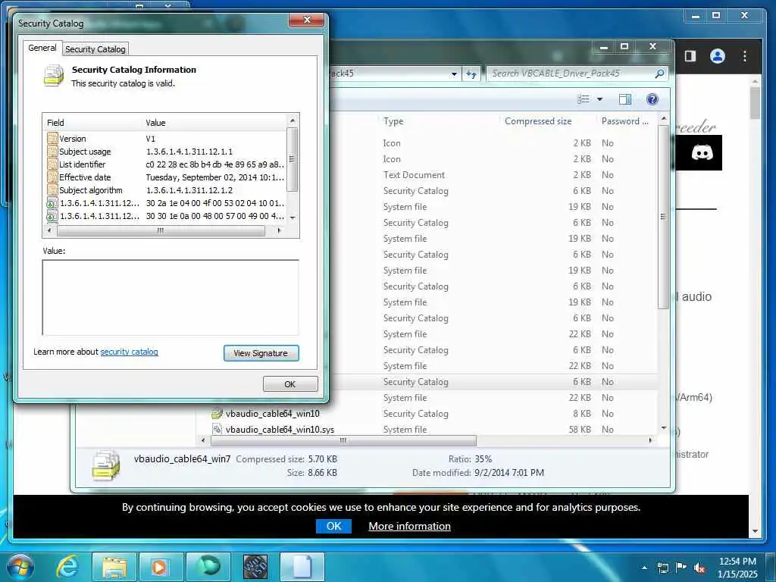Click OK in the Security Catalog dialog
Screen dimensions: 776x582
pyautogui.click(x=290, y=384)
